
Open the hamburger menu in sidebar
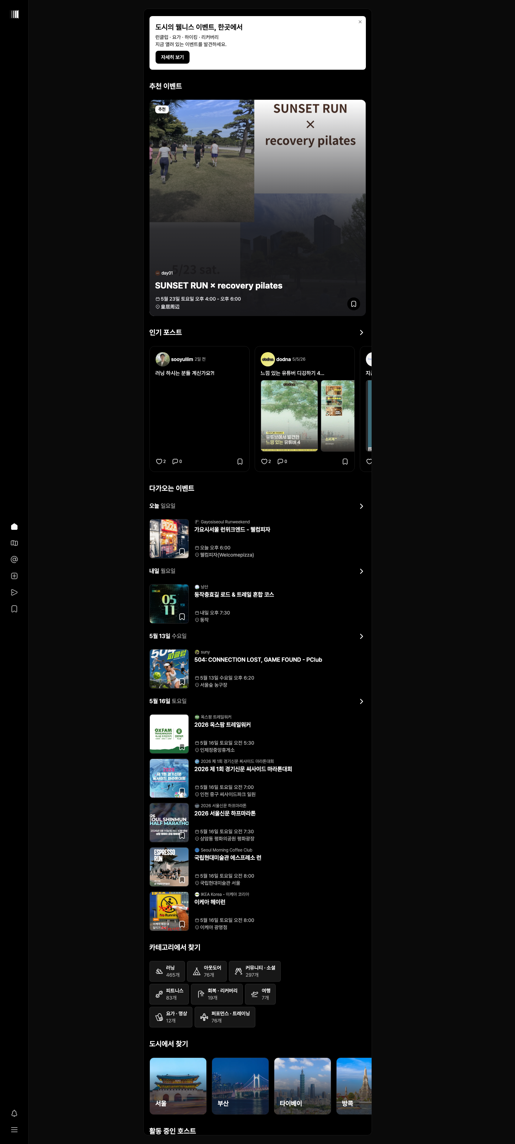click(14, 1129)
